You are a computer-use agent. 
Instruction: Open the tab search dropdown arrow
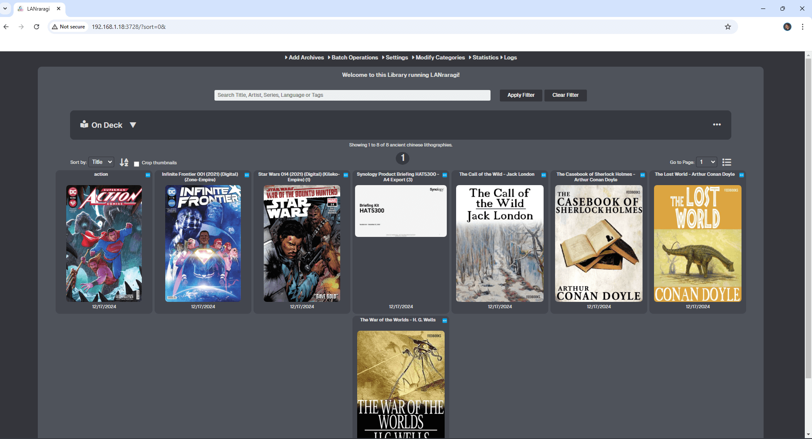click(x=5, y=8)
